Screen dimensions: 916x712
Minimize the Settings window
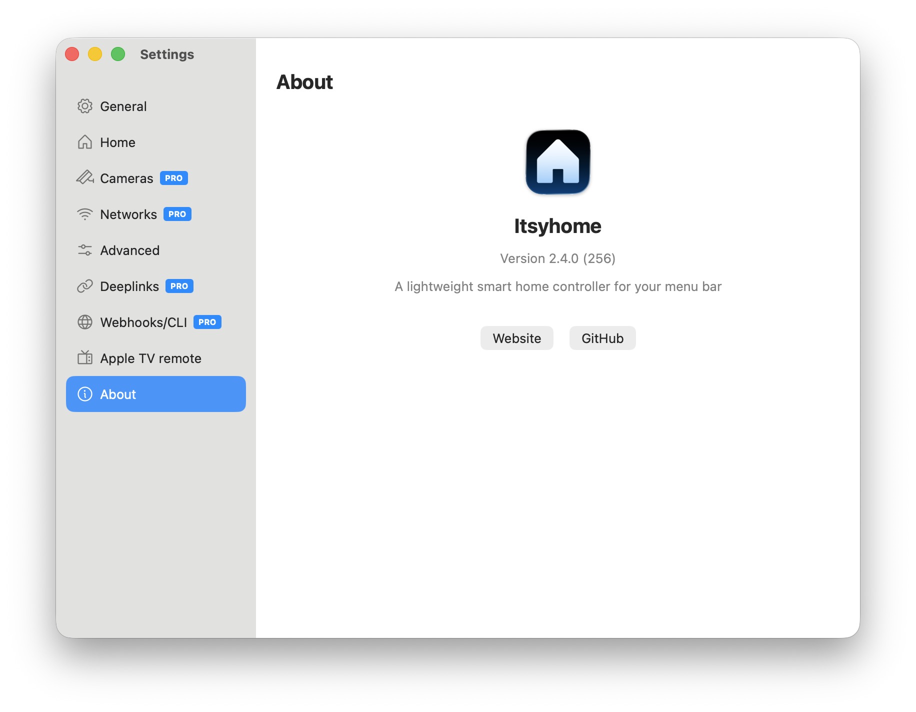[95, 54]
